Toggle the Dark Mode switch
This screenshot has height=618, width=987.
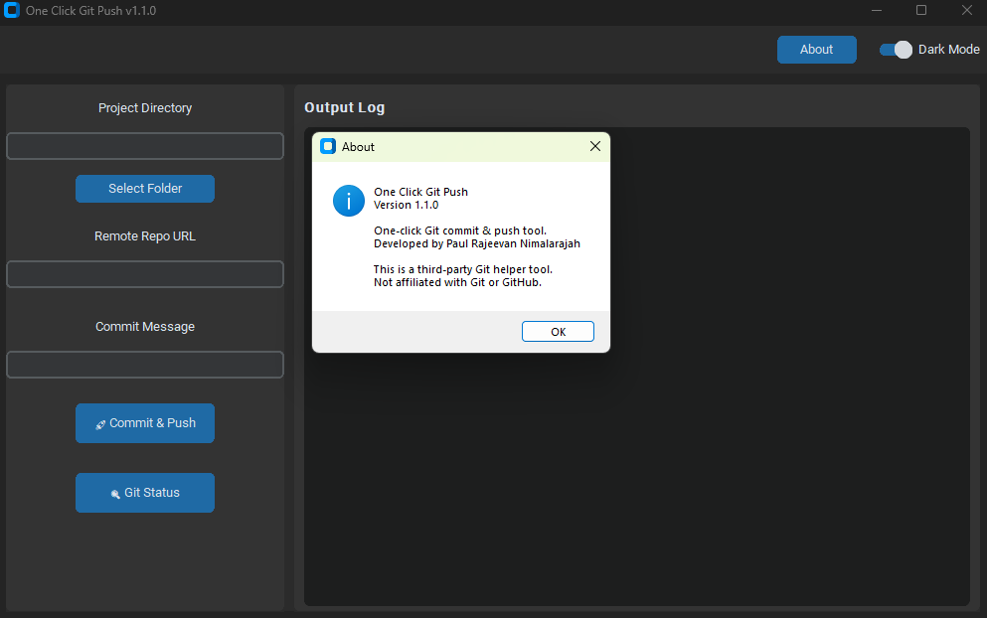[x=895, y=49]
